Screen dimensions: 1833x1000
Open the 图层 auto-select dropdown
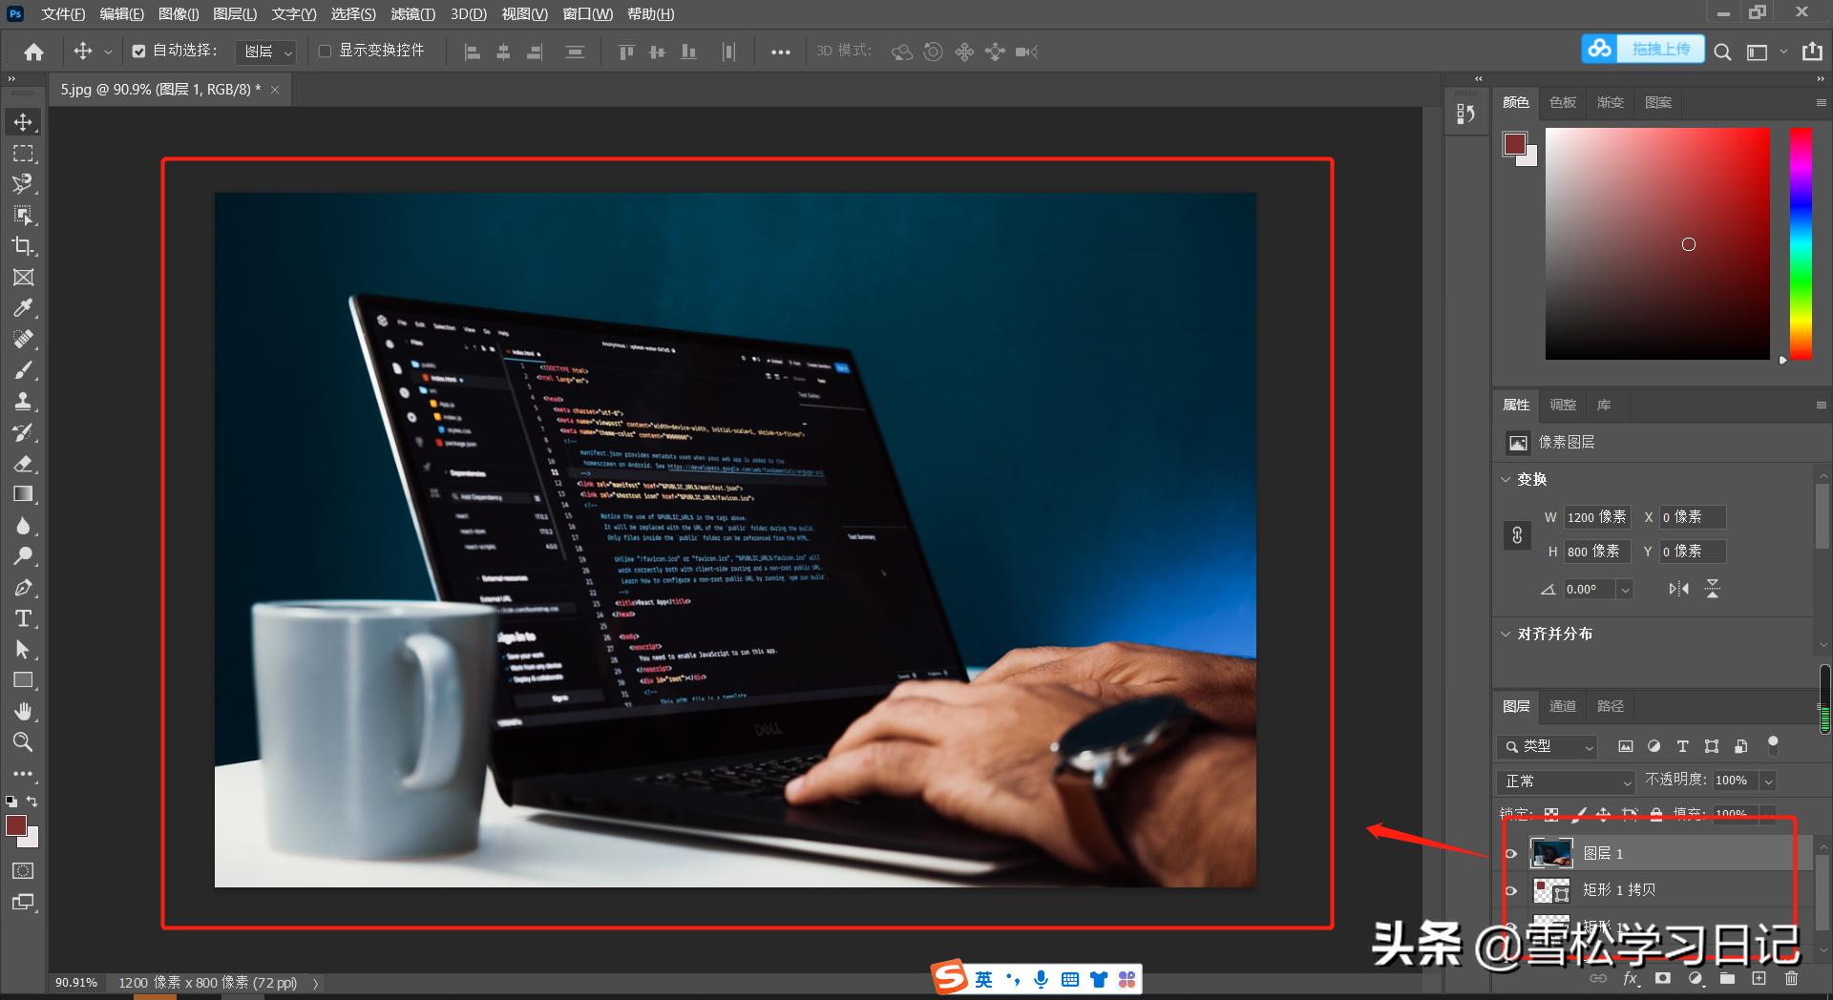click(266, 52)
